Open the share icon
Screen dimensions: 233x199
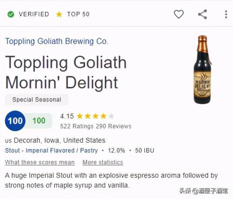tap(203, 14)
